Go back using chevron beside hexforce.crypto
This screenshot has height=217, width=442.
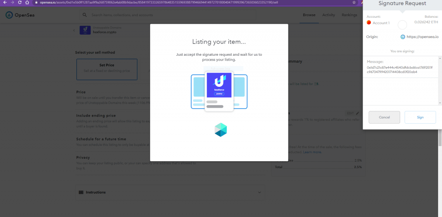74,31
